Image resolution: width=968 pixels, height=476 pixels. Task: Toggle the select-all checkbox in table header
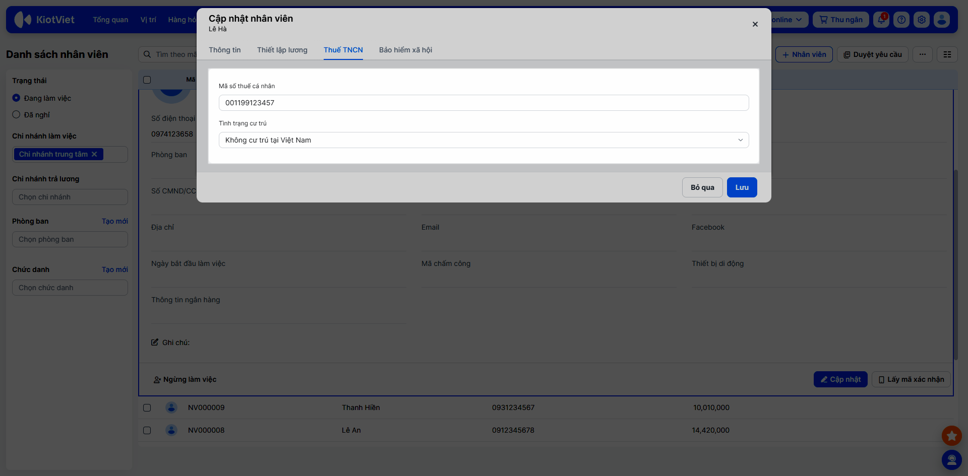[147, 80]
